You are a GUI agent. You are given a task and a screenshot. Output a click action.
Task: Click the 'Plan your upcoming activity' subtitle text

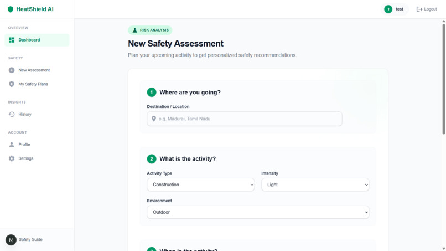[212, 55]
